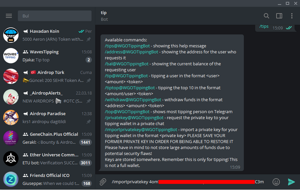Screen dimensions: 300x190
Task: Open the GeneChain.Plus Official group
Action: tap(48, 138)
